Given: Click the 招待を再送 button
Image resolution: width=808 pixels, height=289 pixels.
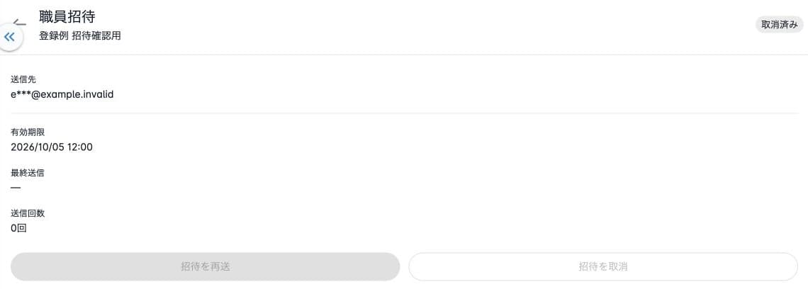Looking at the screenshot, I should (x=205, y=267).
